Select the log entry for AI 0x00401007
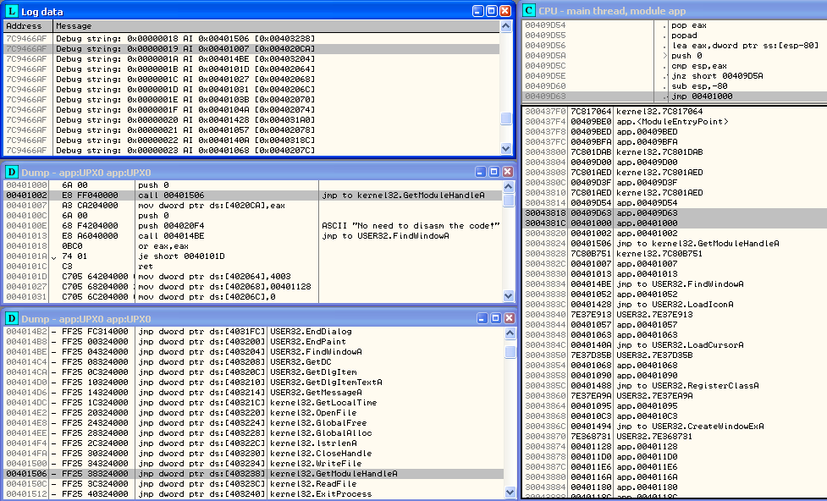Viewport: 827px width, 501px height. [x=254, y=49]
